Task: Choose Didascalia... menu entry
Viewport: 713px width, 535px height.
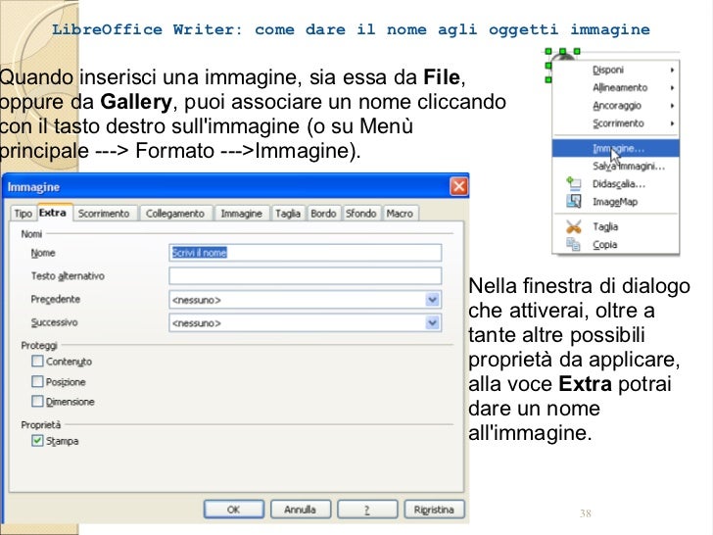Action: 615,184
